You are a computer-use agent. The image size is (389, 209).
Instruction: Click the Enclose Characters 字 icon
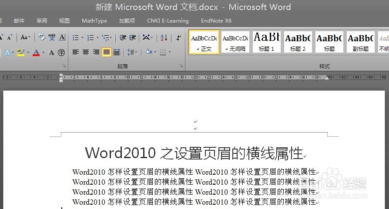[x=61, y=53]
